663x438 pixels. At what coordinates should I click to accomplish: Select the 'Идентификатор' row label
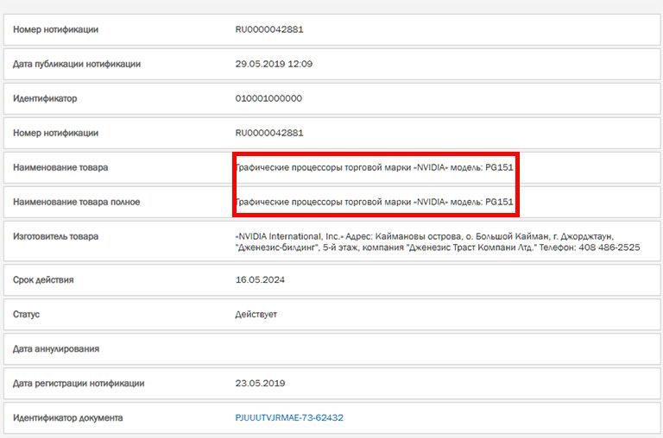click(x=45, y=98)
